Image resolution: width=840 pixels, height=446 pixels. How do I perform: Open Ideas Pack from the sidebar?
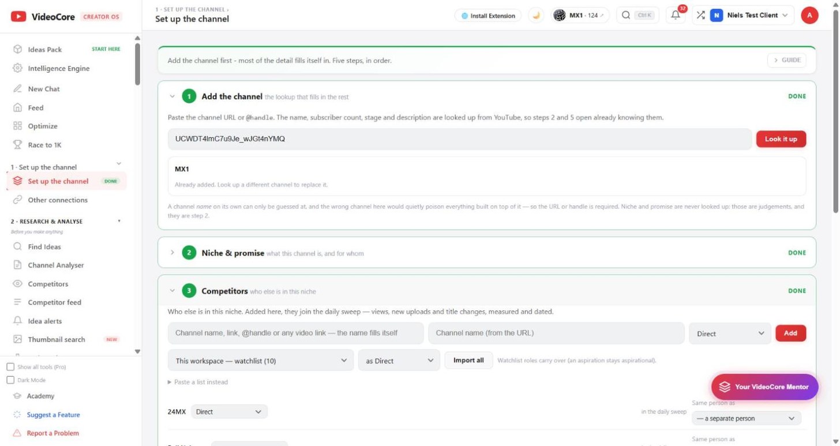[x=44, y=50]
